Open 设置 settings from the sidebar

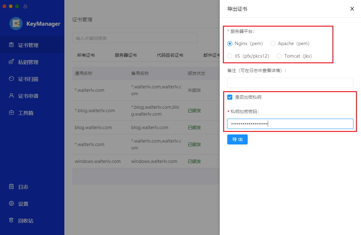coord(23,203)
